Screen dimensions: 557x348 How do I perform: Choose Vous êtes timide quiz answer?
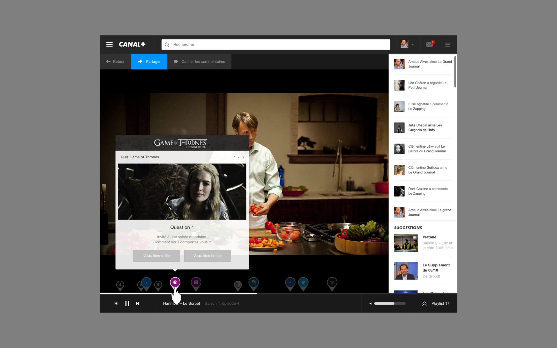(x=207, y=255)
